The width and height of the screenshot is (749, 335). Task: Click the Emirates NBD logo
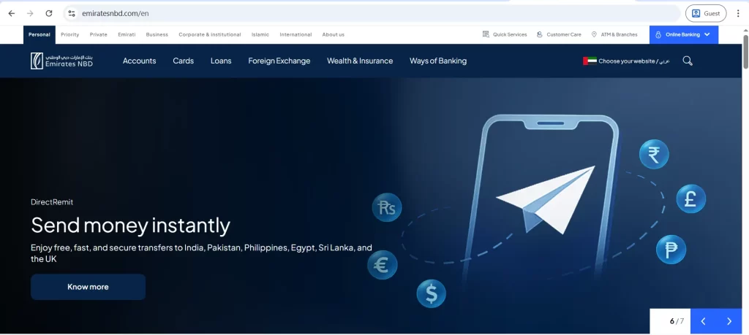tap(61, 61)
